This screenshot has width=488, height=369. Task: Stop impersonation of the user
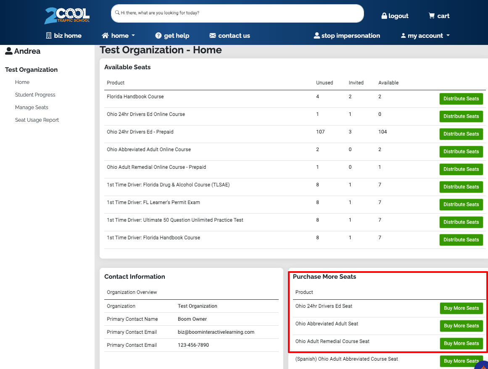tap(347, 35)
